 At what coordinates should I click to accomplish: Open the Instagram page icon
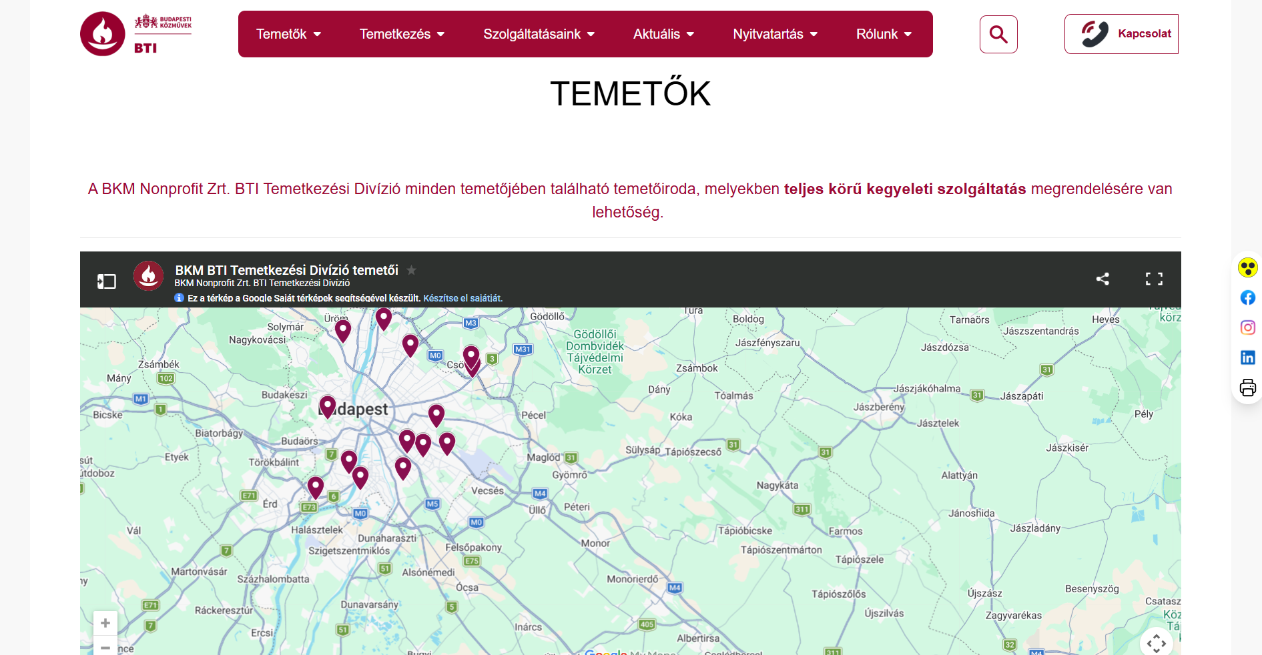click(1247, 327)
